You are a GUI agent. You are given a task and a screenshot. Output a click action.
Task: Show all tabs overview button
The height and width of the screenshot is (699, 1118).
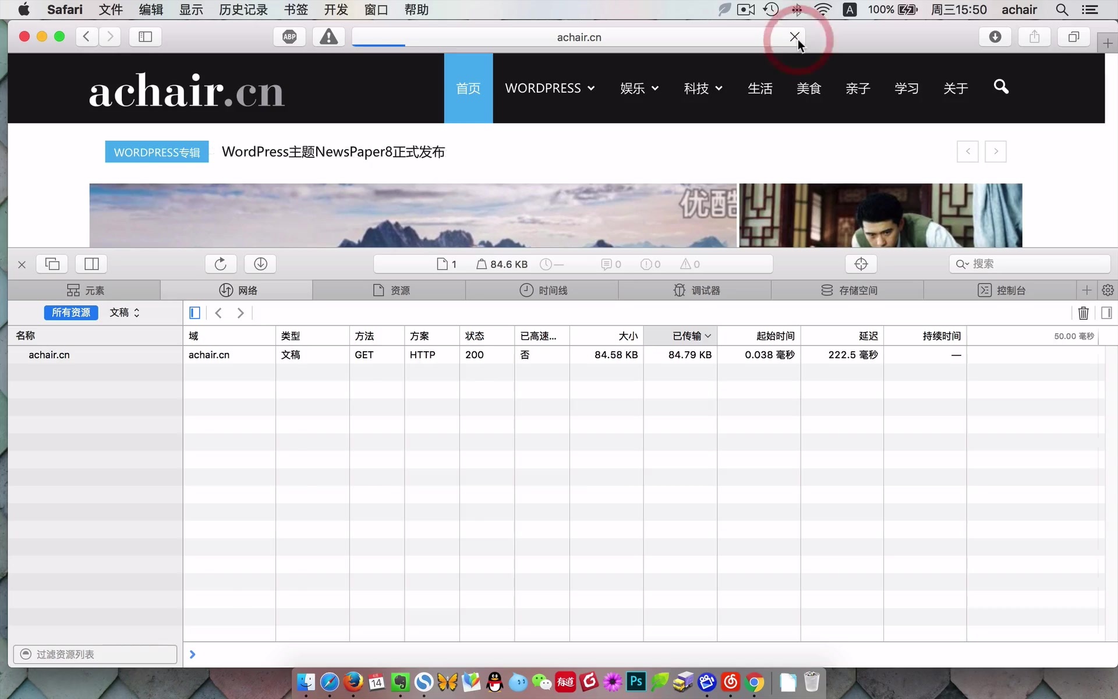(1074, 37)
